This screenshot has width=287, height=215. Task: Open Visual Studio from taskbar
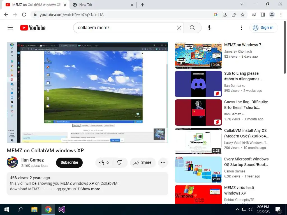coord(62,209)
